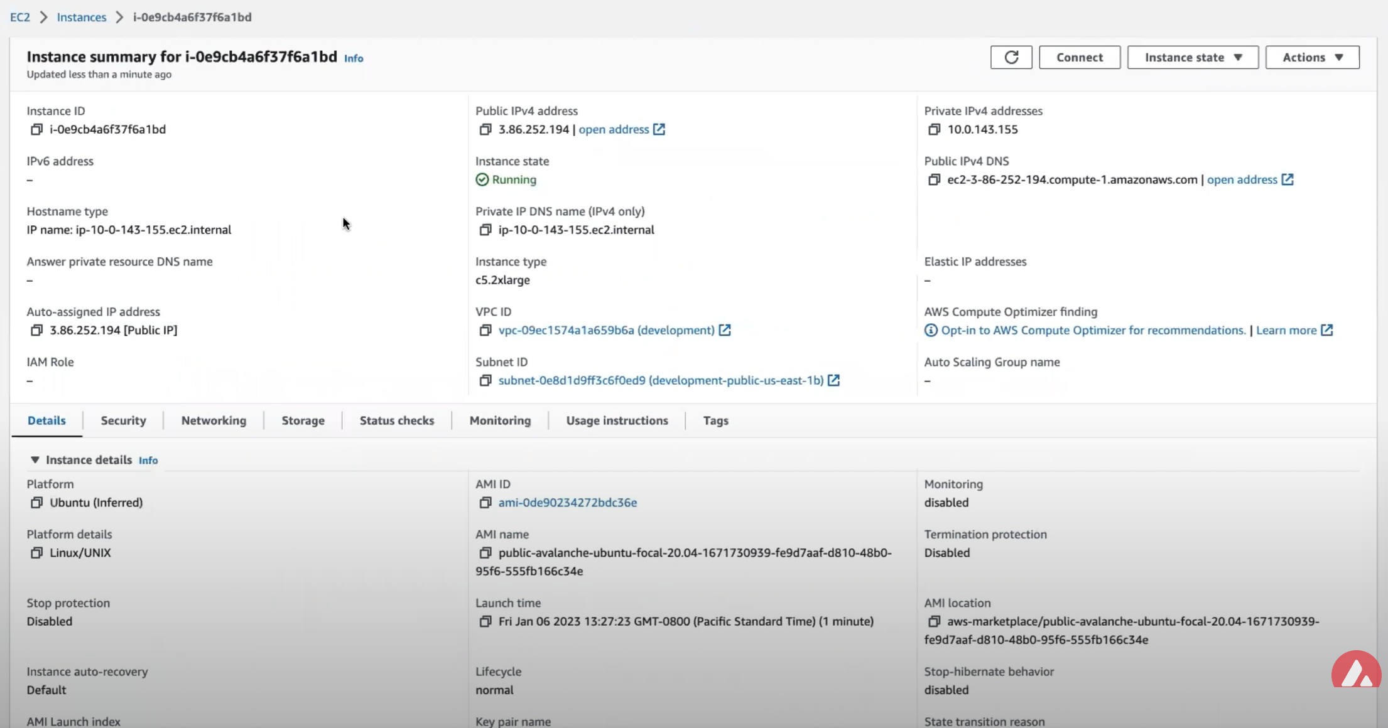
Task: Select the Status checks tab
Action: pos(396,420)
